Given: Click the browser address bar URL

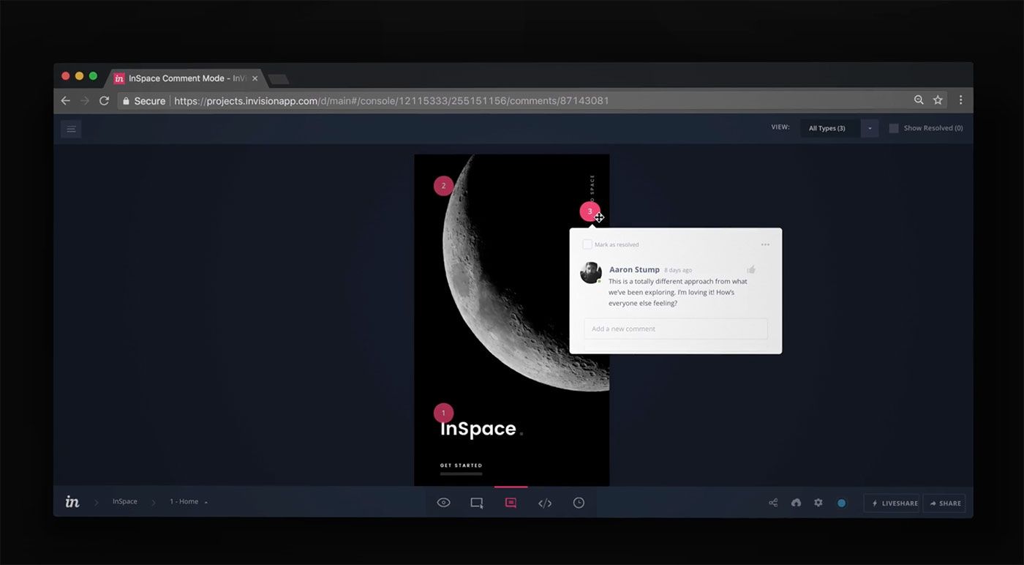Looking at the screenshot, I should (x=391, y=101).
